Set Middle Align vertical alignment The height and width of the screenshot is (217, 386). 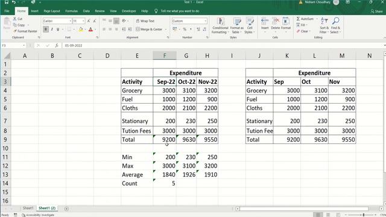tap(110, 21)
